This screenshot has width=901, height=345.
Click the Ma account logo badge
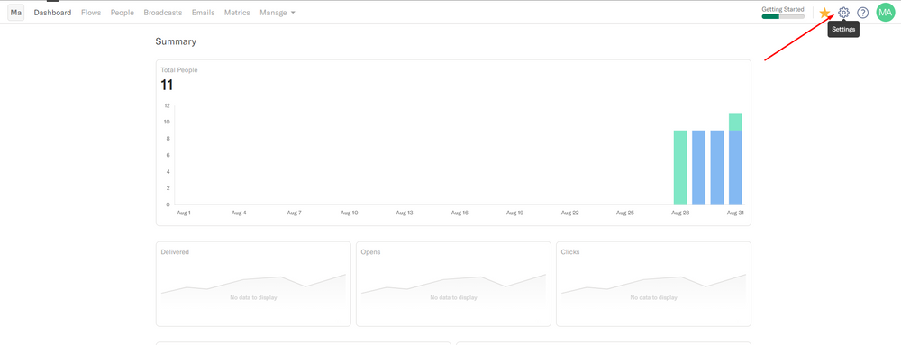pyautogui.click(x=16, y=13)
